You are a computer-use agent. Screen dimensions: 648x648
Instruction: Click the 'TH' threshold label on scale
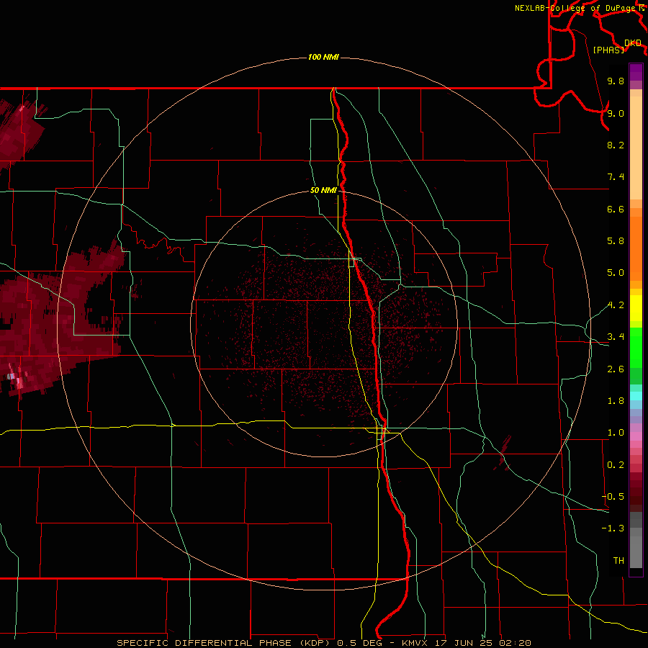pos(618,561)
